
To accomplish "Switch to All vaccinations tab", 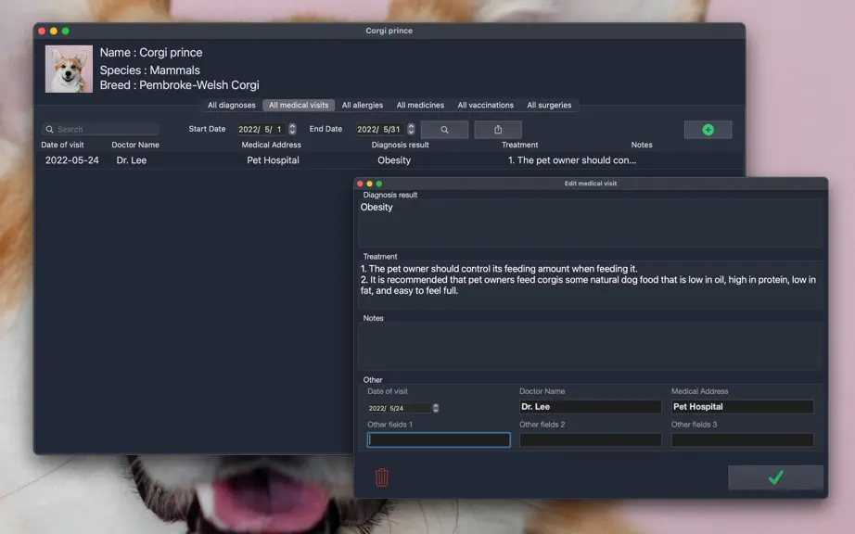I will click(485, 105).
